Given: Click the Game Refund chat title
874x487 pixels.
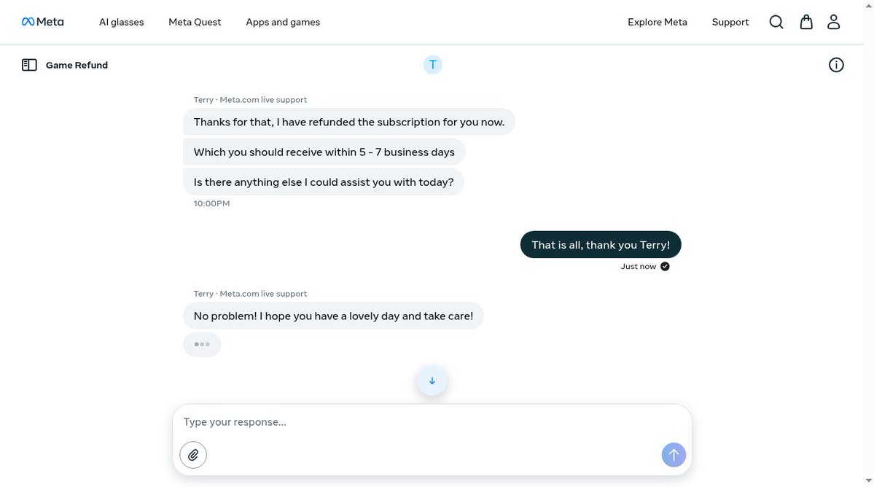Looking at the screenshot, I should (x=77, y=65).
